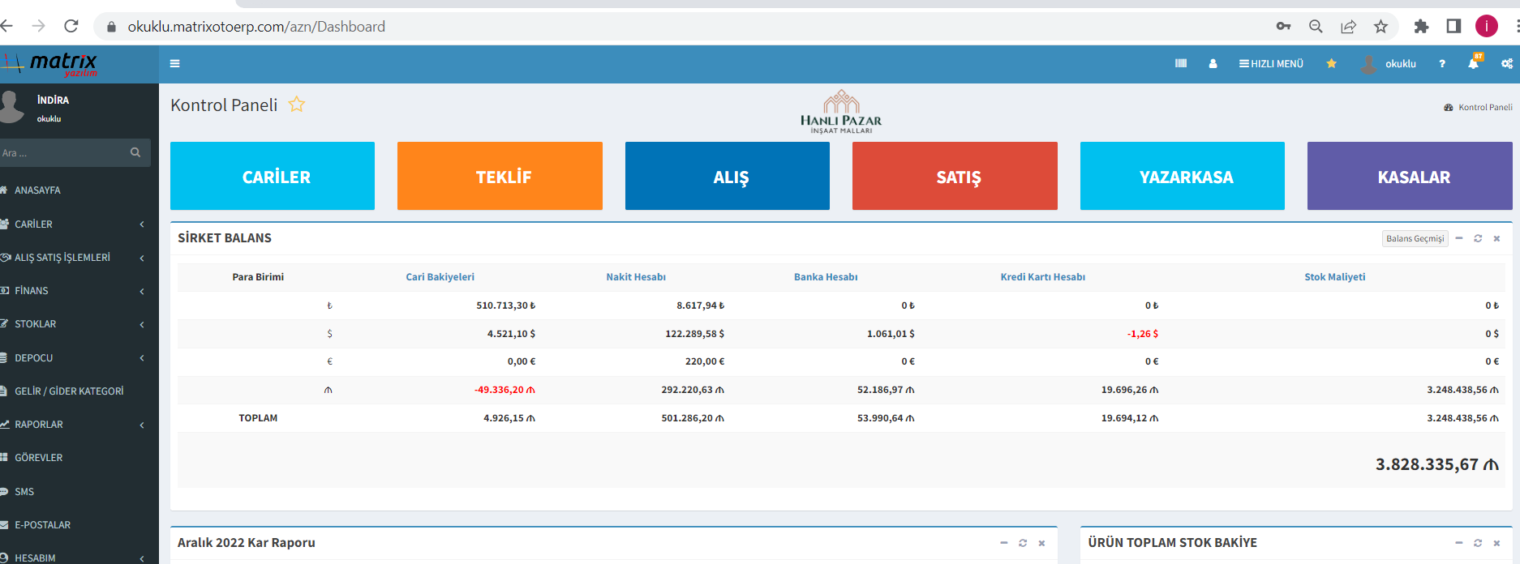Favorite Kontrol Paneli with the star outline
Screen dimensions: 1520x564
coord(297,105)
